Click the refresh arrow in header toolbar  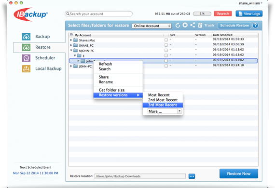(x=178, y=26)
